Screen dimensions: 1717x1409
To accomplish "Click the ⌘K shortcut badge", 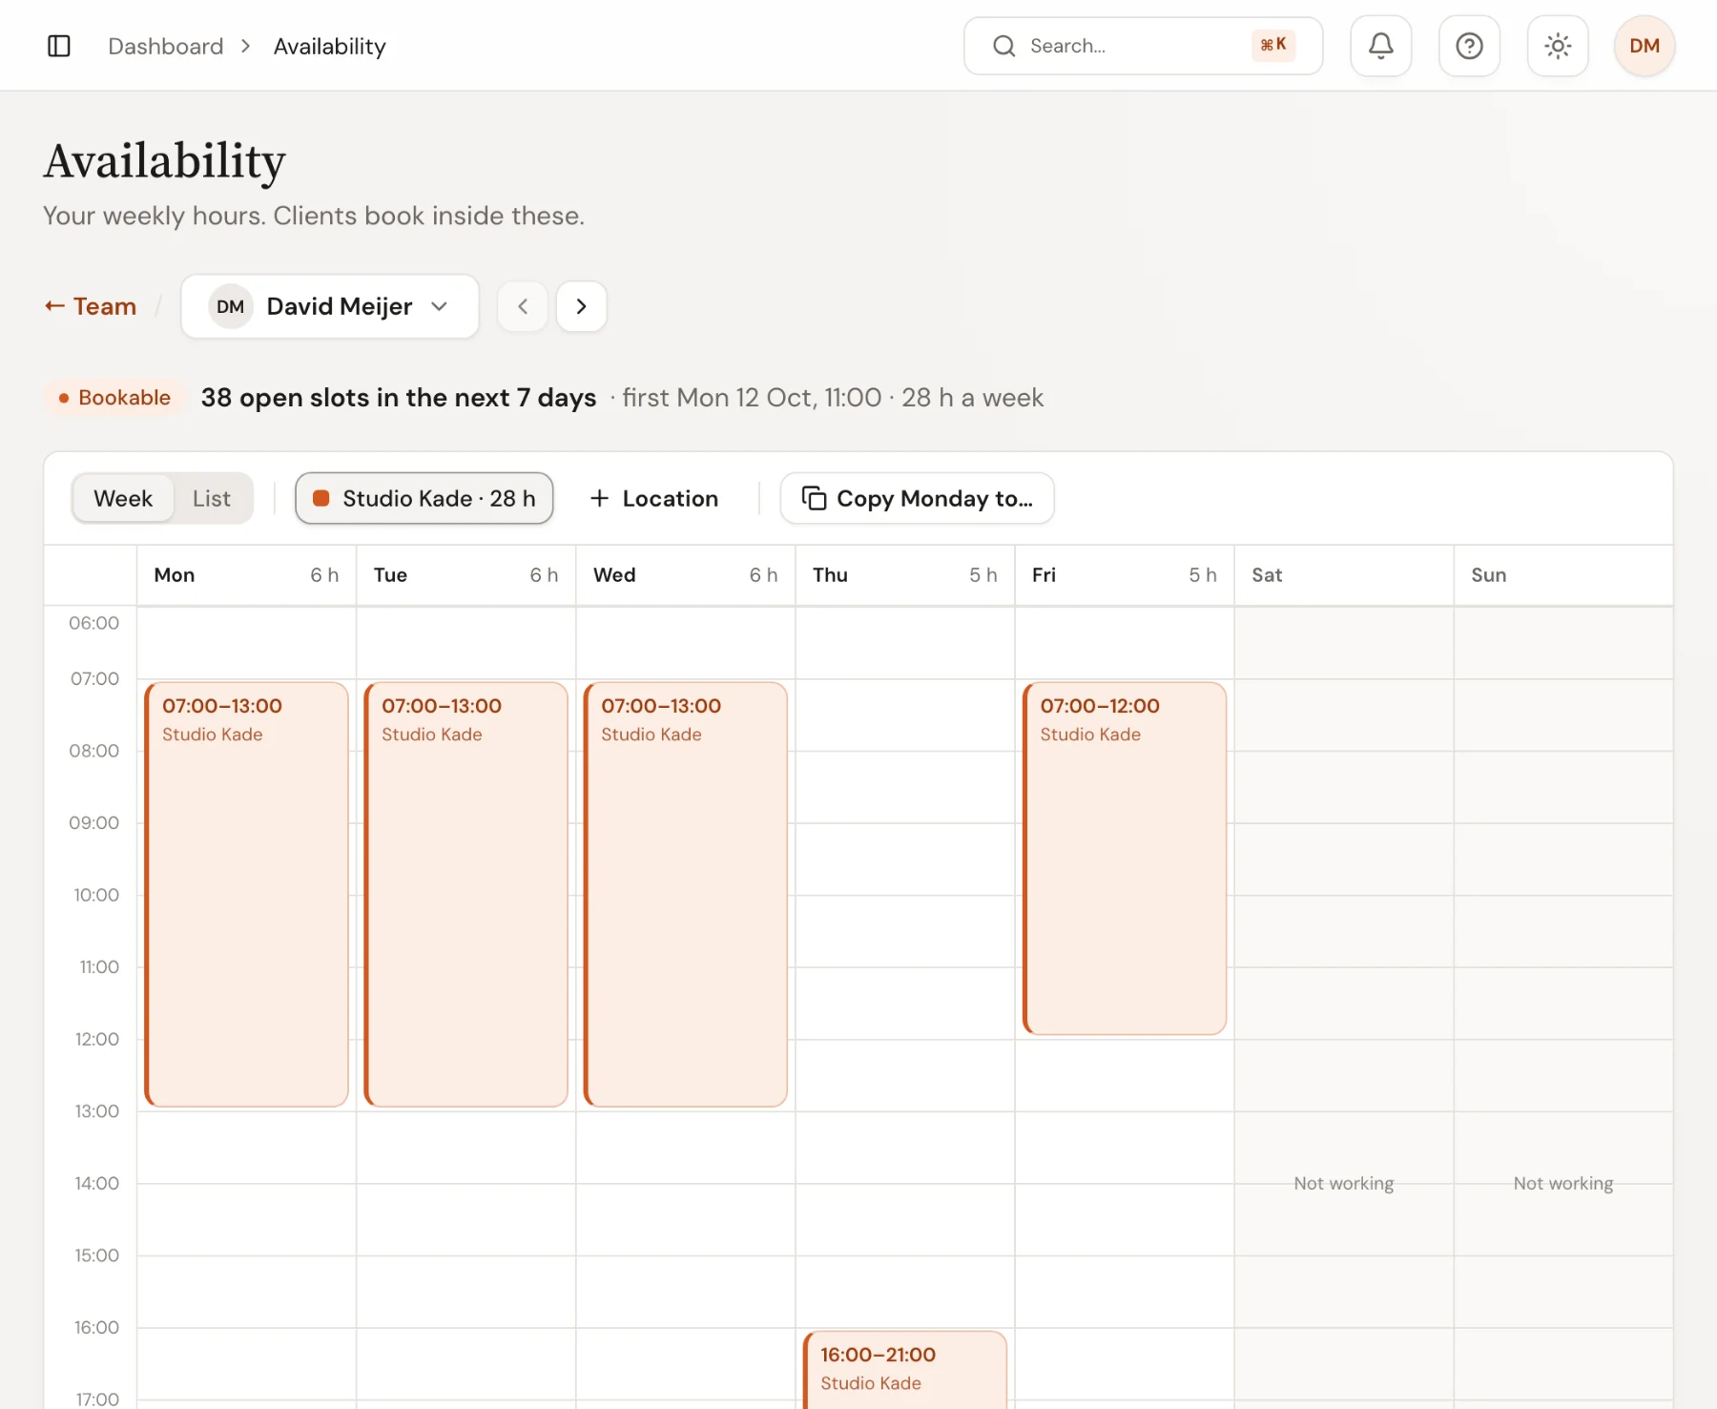I will click(1273, 45).
